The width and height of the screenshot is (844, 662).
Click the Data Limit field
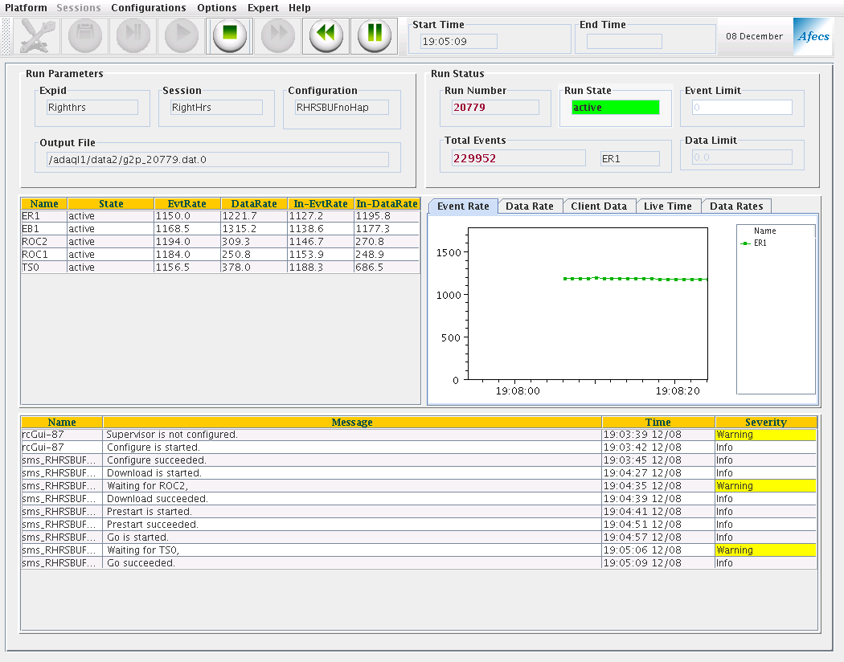point(742,157)
